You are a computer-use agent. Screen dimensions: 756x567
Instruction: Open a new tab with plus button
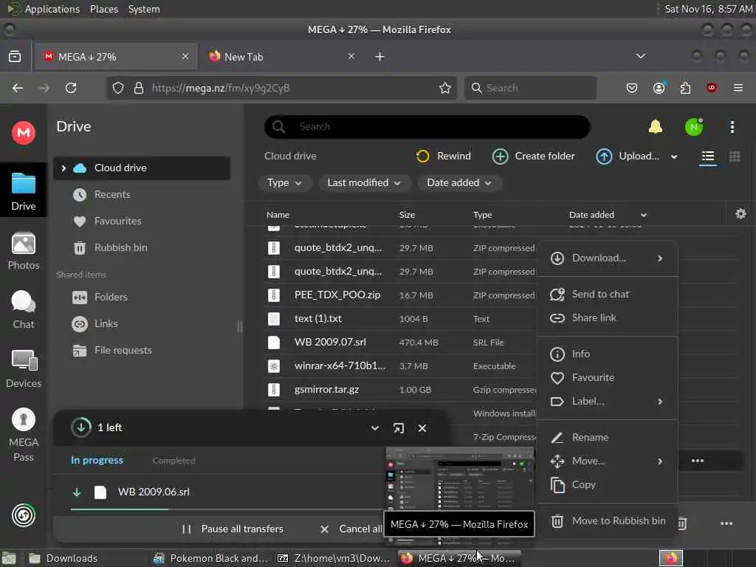(x=379, y=57)
